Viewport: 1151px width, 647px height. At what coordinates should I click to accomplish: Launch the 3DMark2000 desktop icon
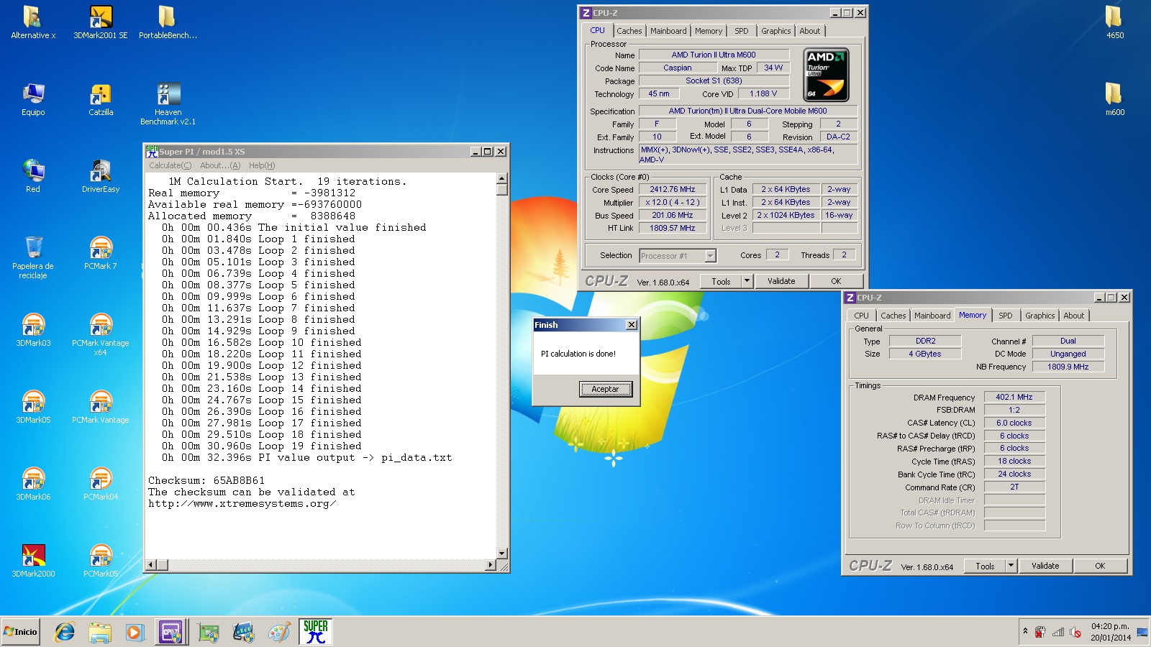33,561
